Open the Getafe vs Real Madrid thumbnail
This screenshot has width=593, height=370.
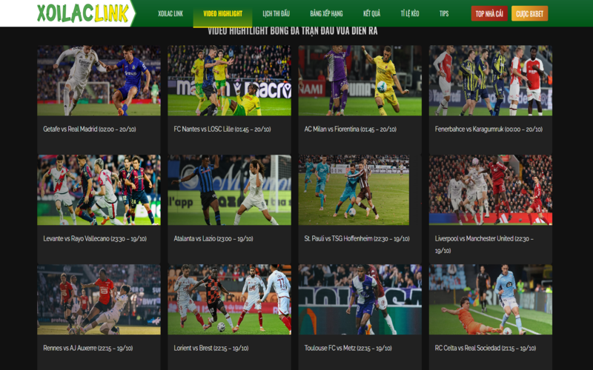click(x=99, y=80)
